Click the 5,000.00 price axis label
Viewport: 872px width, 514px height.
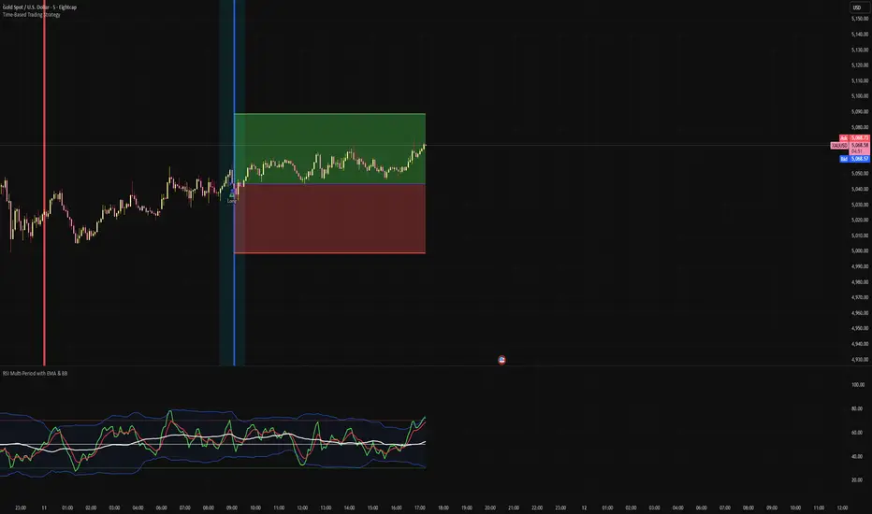860,250
